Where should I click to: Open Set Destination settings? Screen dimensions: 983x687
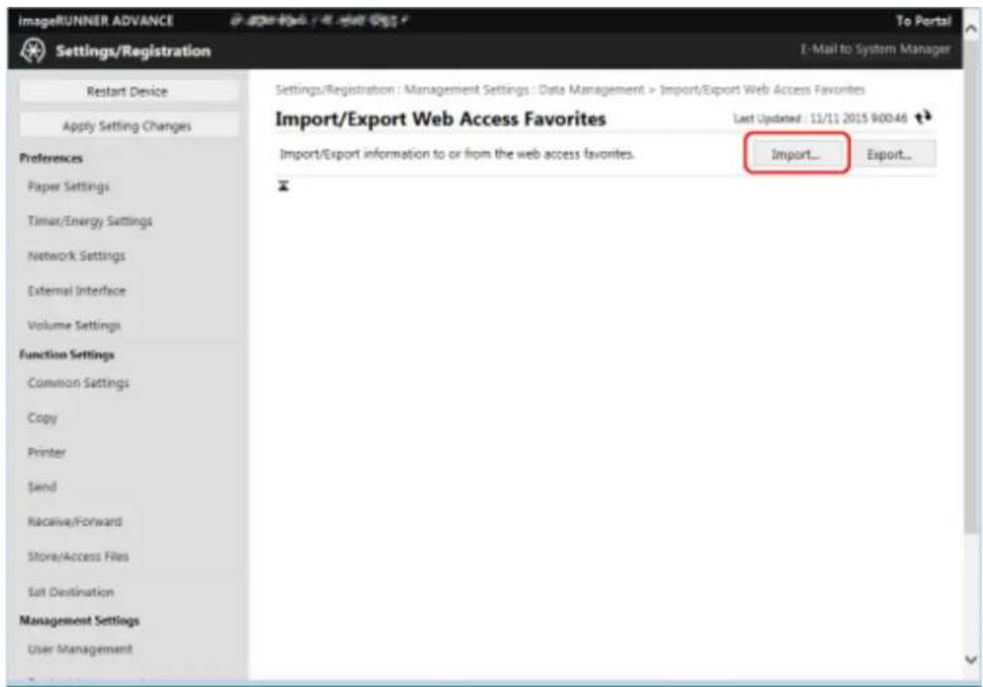pyautogui.click(x=70, y=592)
